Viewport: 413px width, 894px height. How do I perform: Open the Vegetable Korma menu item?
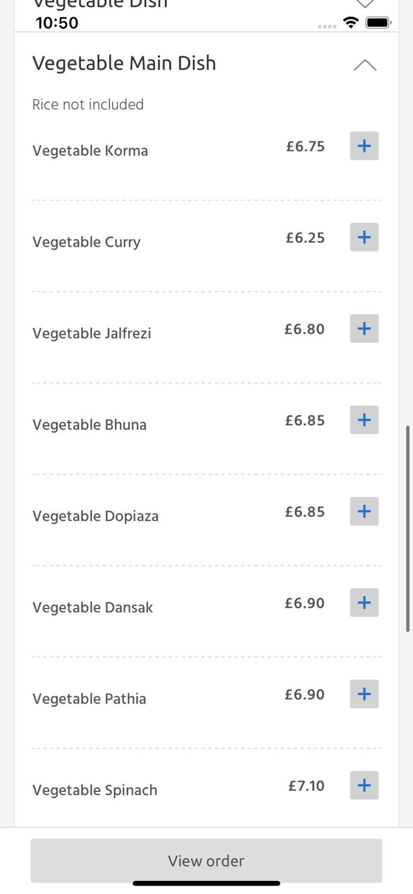pos(90,151)
